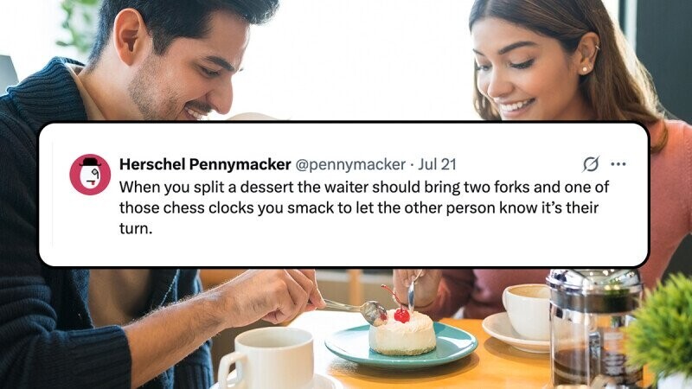Open the Grok slashed-circle icon on tweet

coord(591,164)
